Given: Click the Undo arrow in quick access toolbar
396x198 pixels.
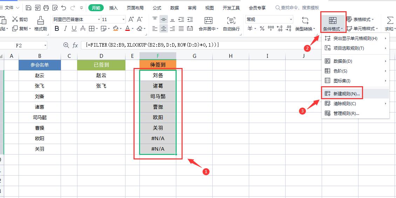Looking at the screenshot, I should pos(63,7).
